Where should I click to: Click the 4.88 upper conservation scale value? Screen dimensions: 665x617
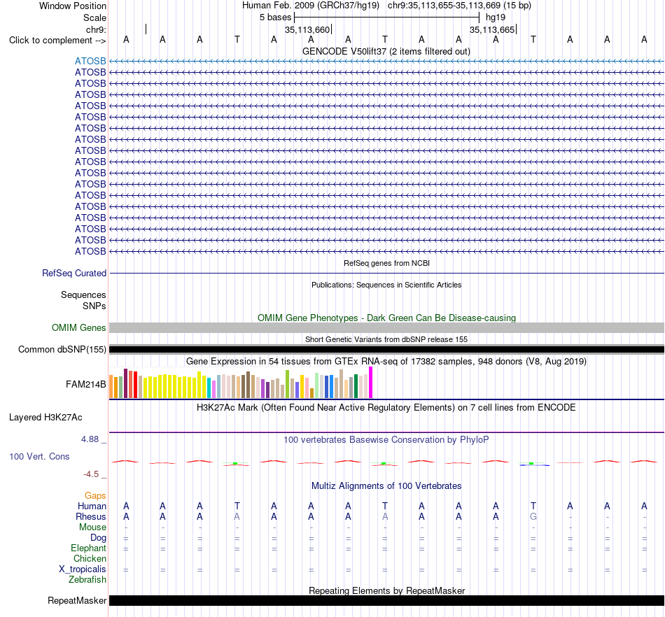coord(90,439)
